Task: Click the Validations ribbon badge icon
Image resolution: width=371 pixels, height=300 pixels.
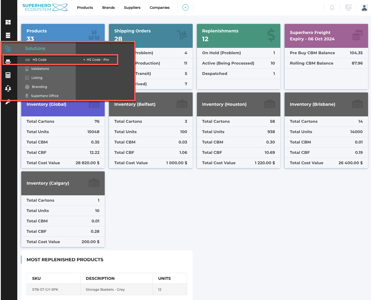Action: pos(27,69)
